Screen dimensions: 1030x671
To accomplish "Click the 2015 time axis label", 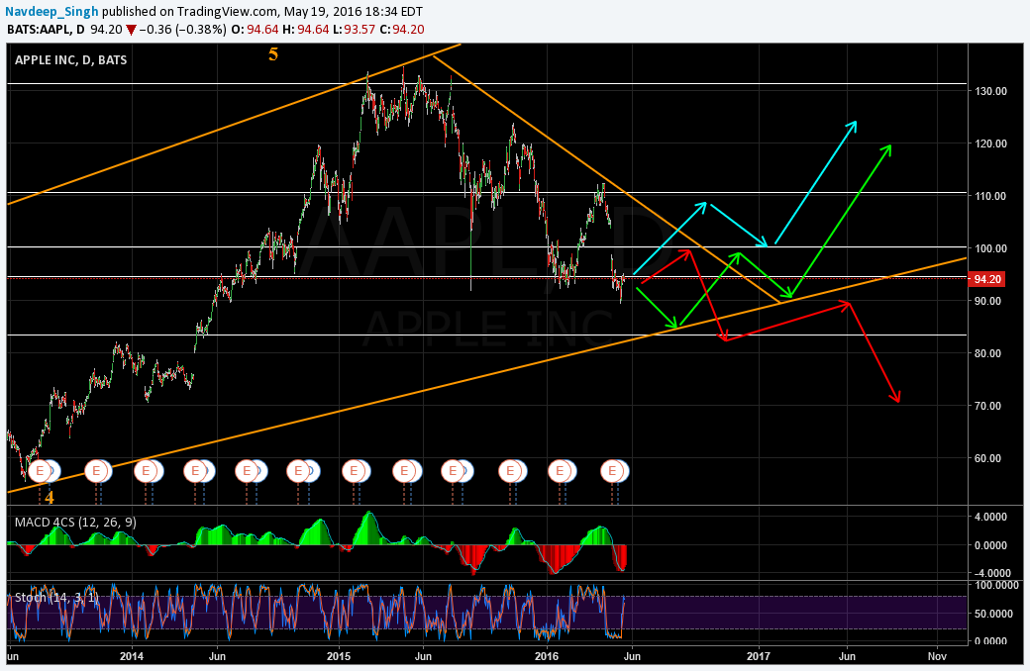I will (339, 656).
